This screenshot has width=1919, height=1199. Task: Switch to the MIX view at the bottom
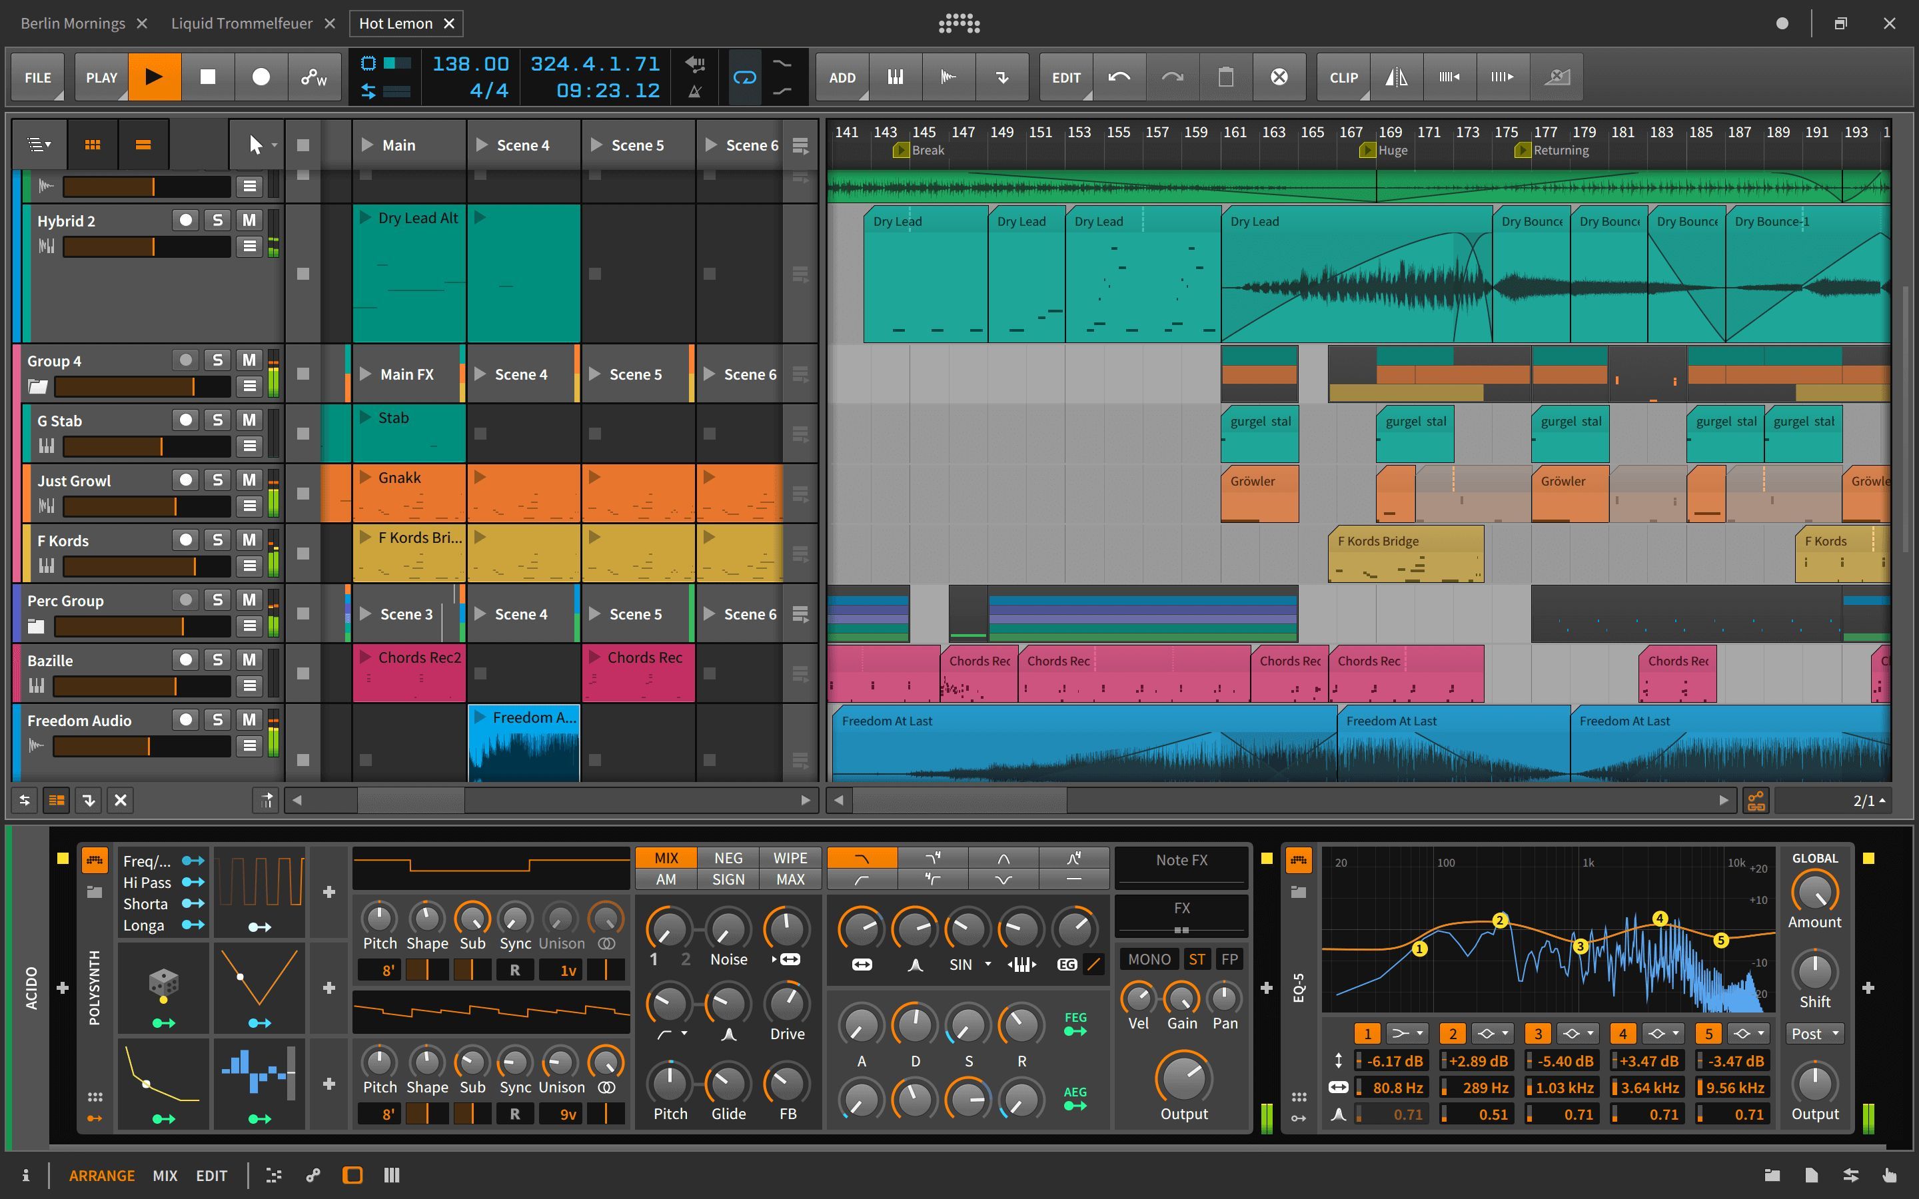click(x=166, y=1174)
